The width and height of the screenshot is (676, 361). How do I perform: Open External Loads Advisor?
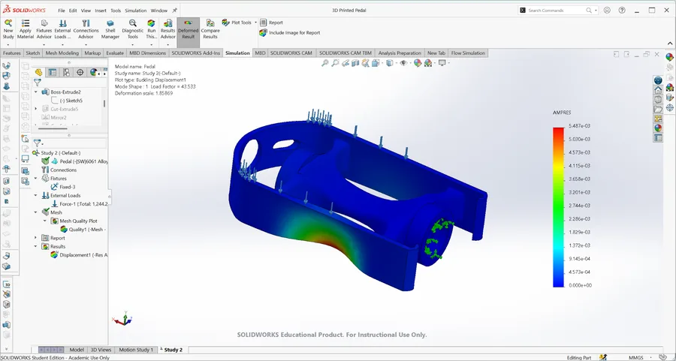pyautogui.click(x=62, y=29)
